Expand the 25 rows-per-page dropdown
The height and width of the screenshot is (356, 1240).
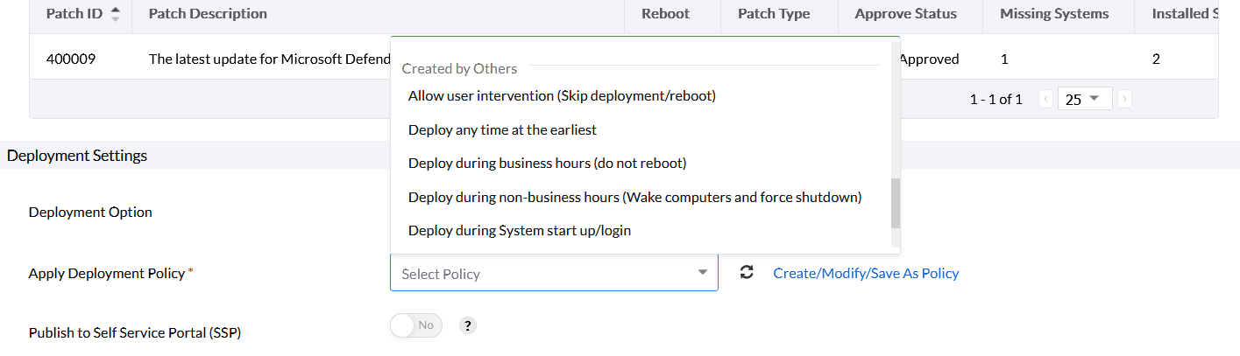pyautogui.click(x=1084, y=99)
